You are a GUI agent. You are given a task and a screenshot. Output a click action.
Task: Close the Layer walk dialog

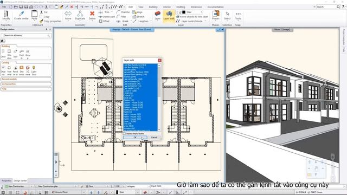pyautogui.click(x=159, y=60)
